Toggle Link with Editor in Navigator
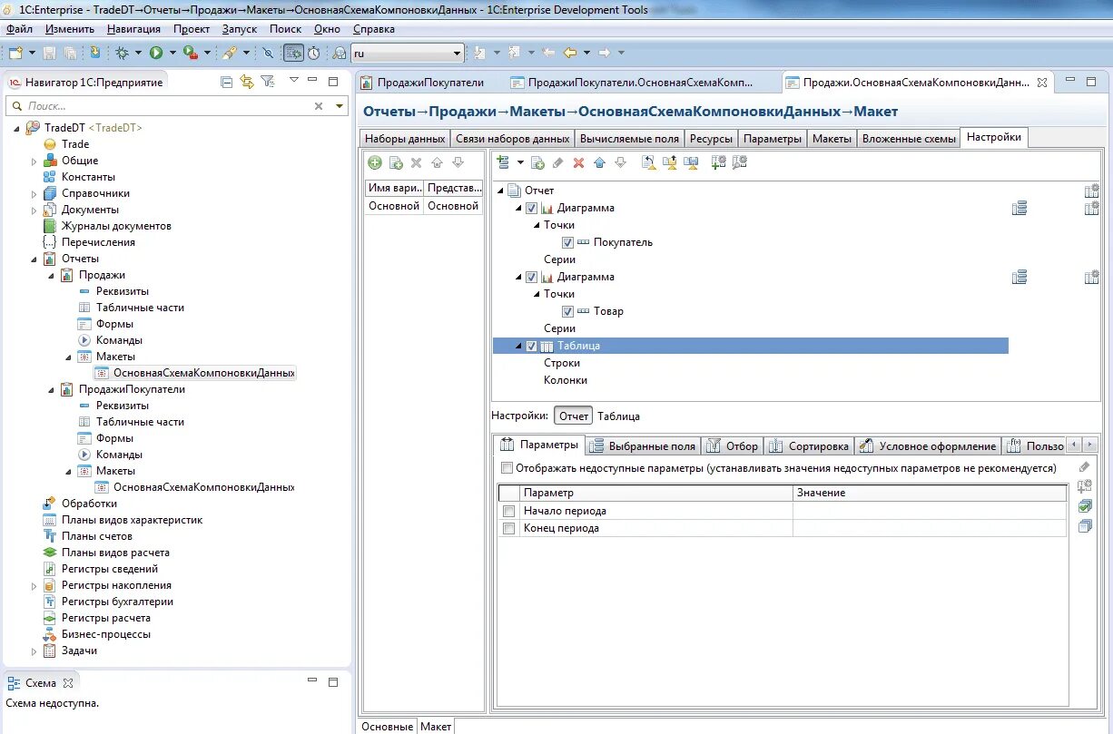1113x734 pixels. [247, 82]
